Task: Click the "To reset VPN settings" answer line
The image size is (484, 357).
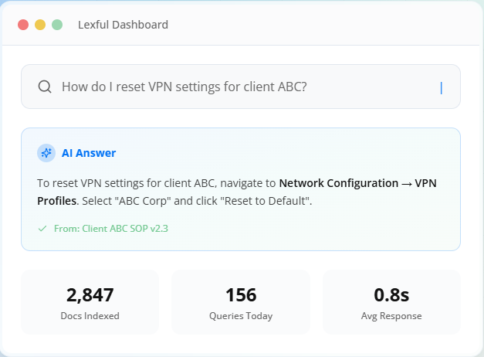Action: (x=154, y=184)
